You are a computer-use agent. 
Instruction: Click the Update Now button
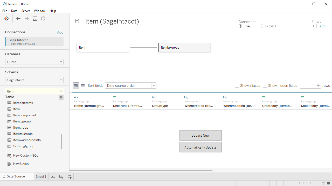200,135
